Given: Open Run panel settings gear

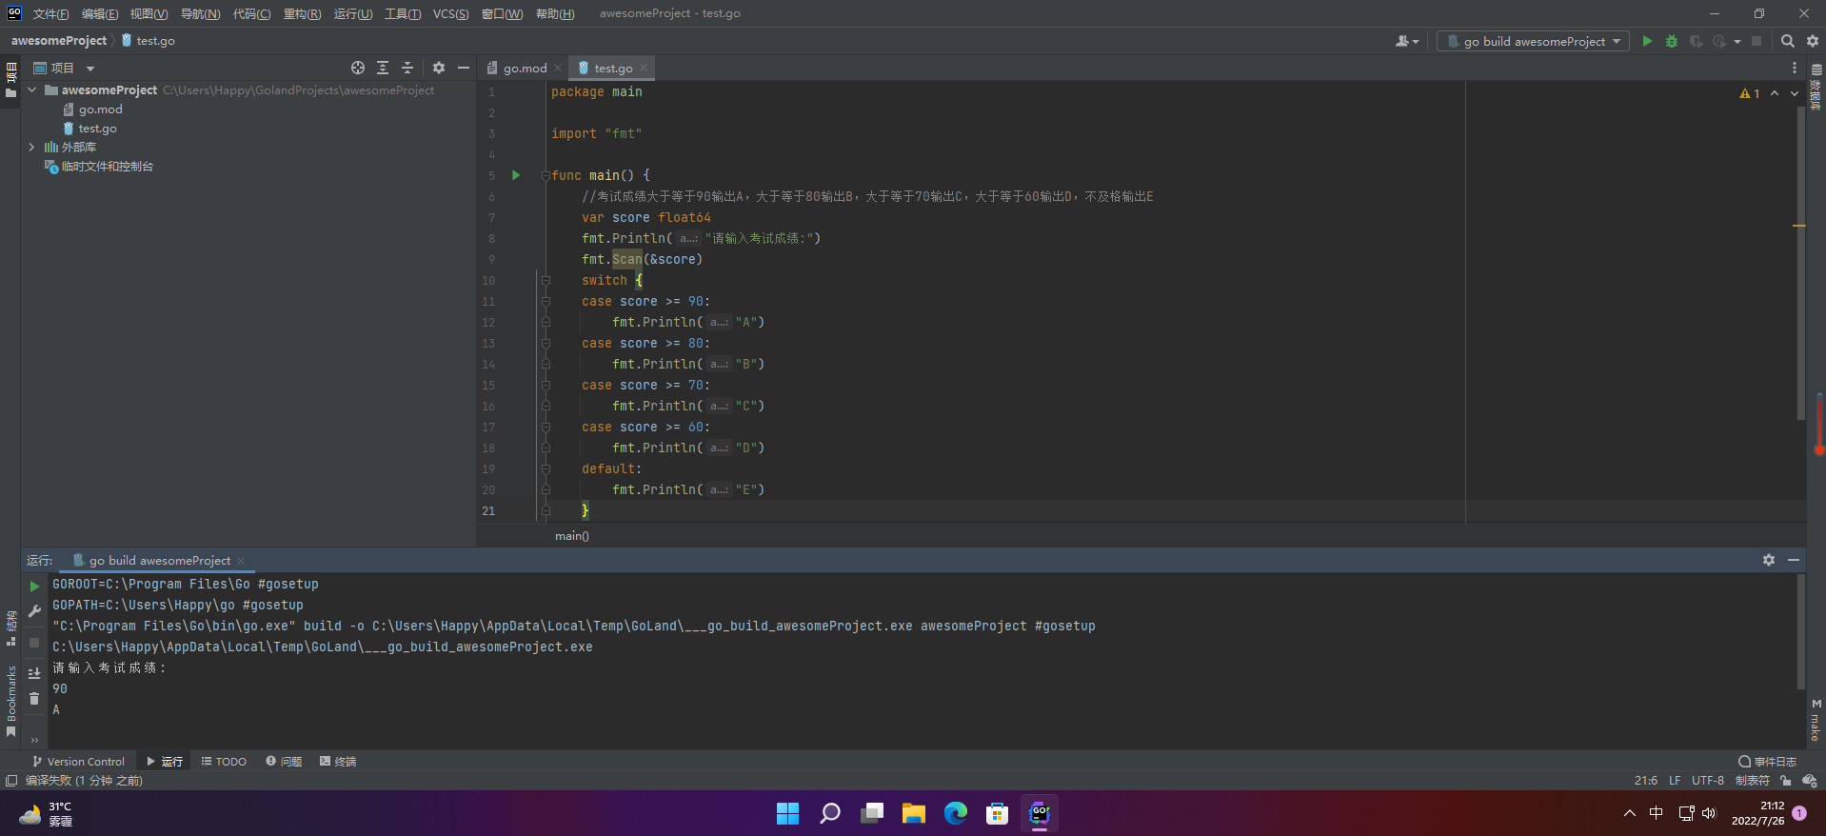Looking at the screenshot, I should point(1769,560).
